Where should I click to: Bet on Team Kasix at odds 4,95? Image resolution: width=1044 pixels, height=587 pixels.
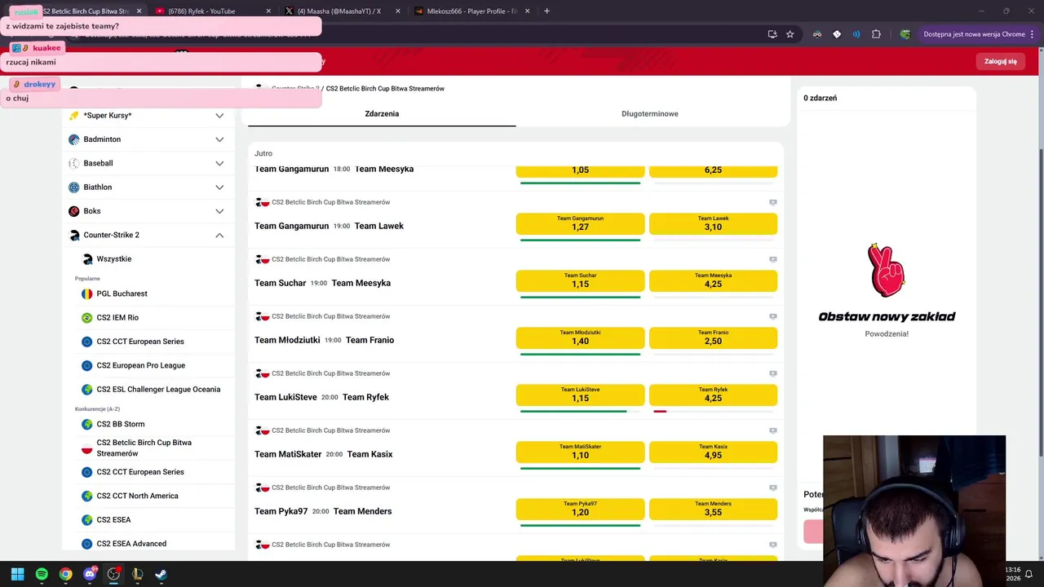[714, 452]
